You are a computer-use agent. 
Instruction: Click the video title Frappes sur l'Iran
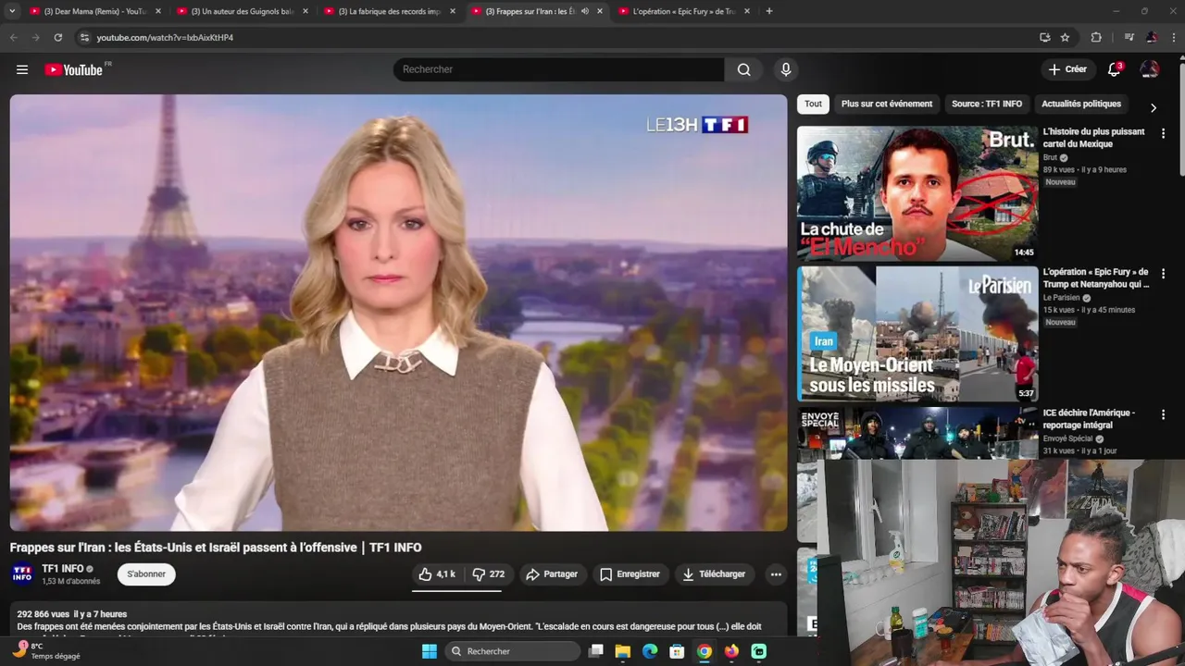pos(216,548)
